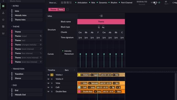Mute the Double Bass track
Screen dimensions: 177x100
pos(48,91)
